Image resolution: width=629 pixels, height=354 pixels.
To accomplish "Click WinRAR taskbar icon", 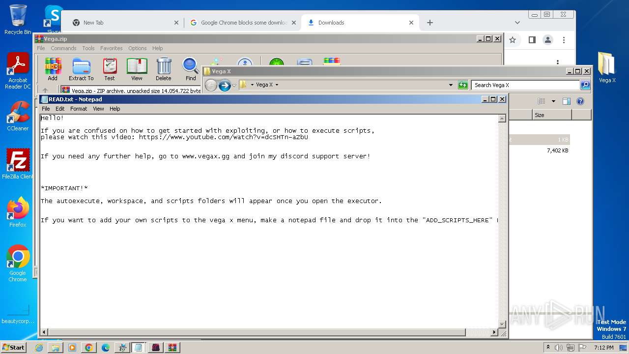I will point(172,348).
